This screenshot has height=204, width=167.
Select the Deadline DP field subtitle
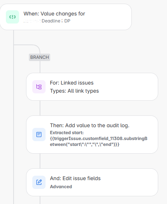point(47,21)
